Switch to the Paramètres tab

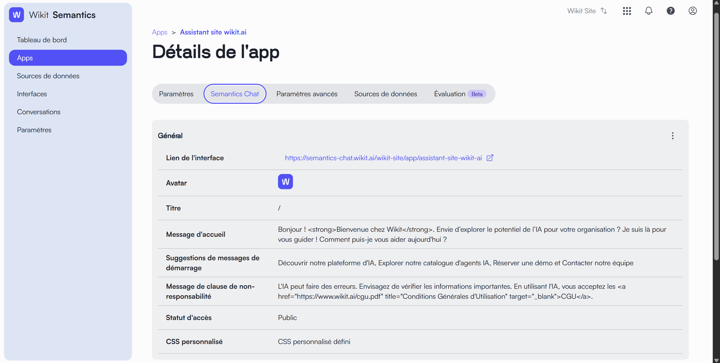pyautogui.click(x=176, y=94)
